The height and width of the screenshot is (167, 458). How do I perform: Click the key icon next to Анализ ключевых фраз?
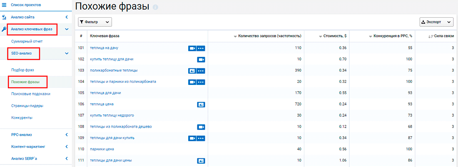[4, 29]
